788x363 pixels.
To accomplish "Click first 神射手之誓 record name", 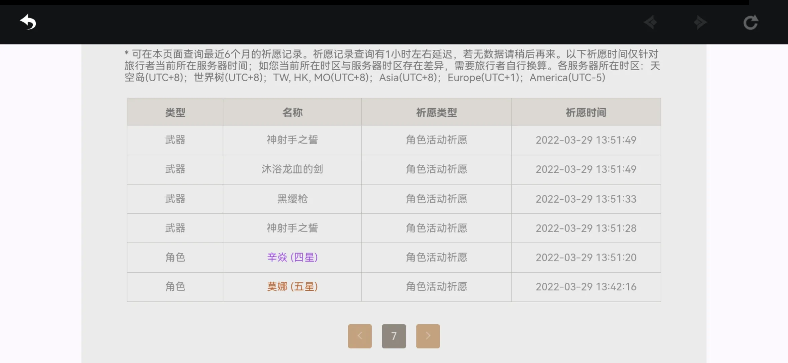I will click(x=292, y=140).
